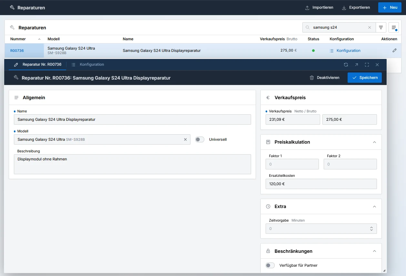This screenshot has width=406, height=276.
Task: Collapse the Preiskalkulation section
Action: coord(374,142)
